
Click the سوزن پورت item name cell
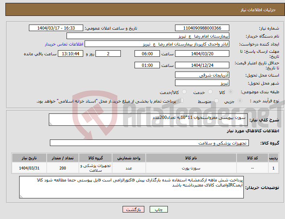pos(191,168)
